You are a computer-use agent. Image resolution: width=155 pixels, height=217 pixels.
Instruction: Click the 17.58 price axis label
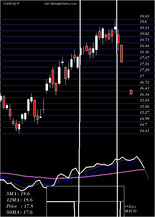coord(145,64)
